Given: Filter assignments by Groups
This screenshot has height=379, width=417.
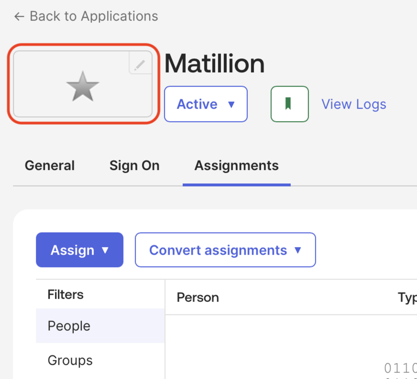Looking at the screenshot, I should tap(70, 360).
